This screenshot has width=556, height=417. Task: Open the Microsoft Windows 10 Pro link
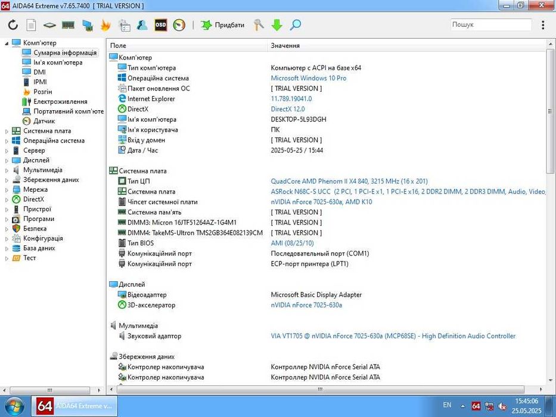309,78
